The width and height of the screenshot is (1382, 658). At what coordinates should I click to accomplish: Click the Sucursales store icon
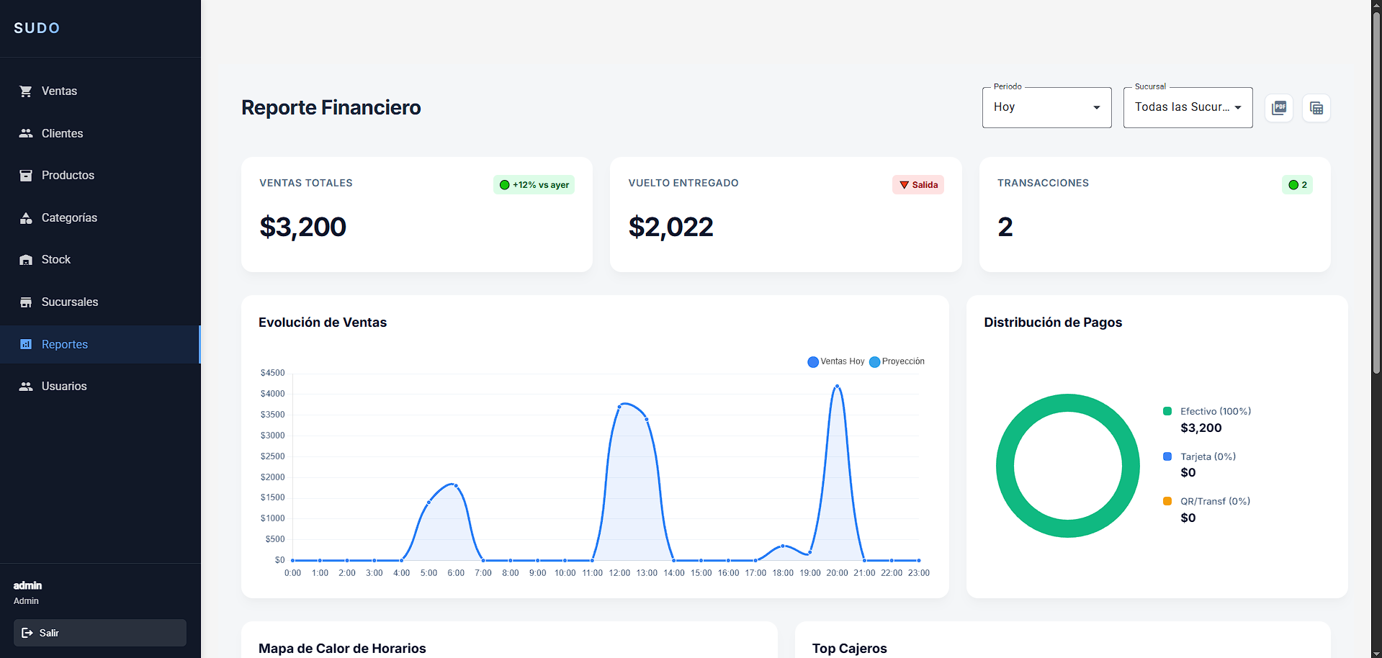[x=26, y=302]
